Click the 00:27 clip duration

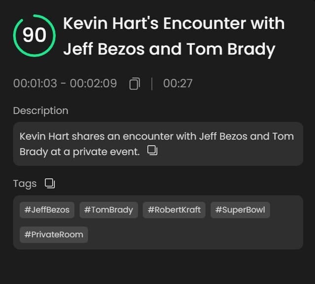coord(178,84)
